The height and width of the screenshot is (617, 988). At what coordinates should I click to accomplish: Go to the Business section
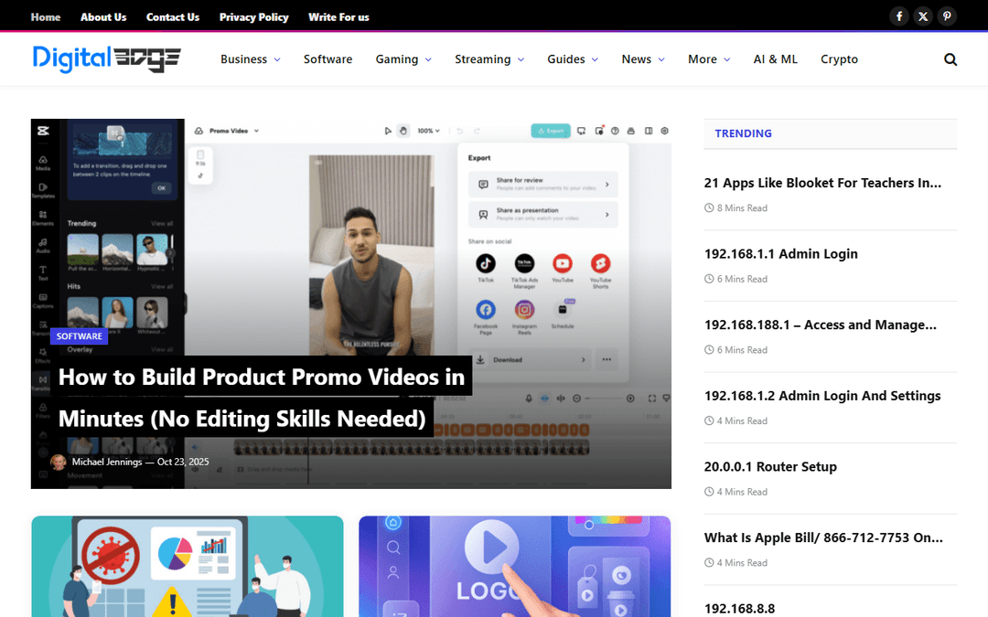[x=244, y=59]
